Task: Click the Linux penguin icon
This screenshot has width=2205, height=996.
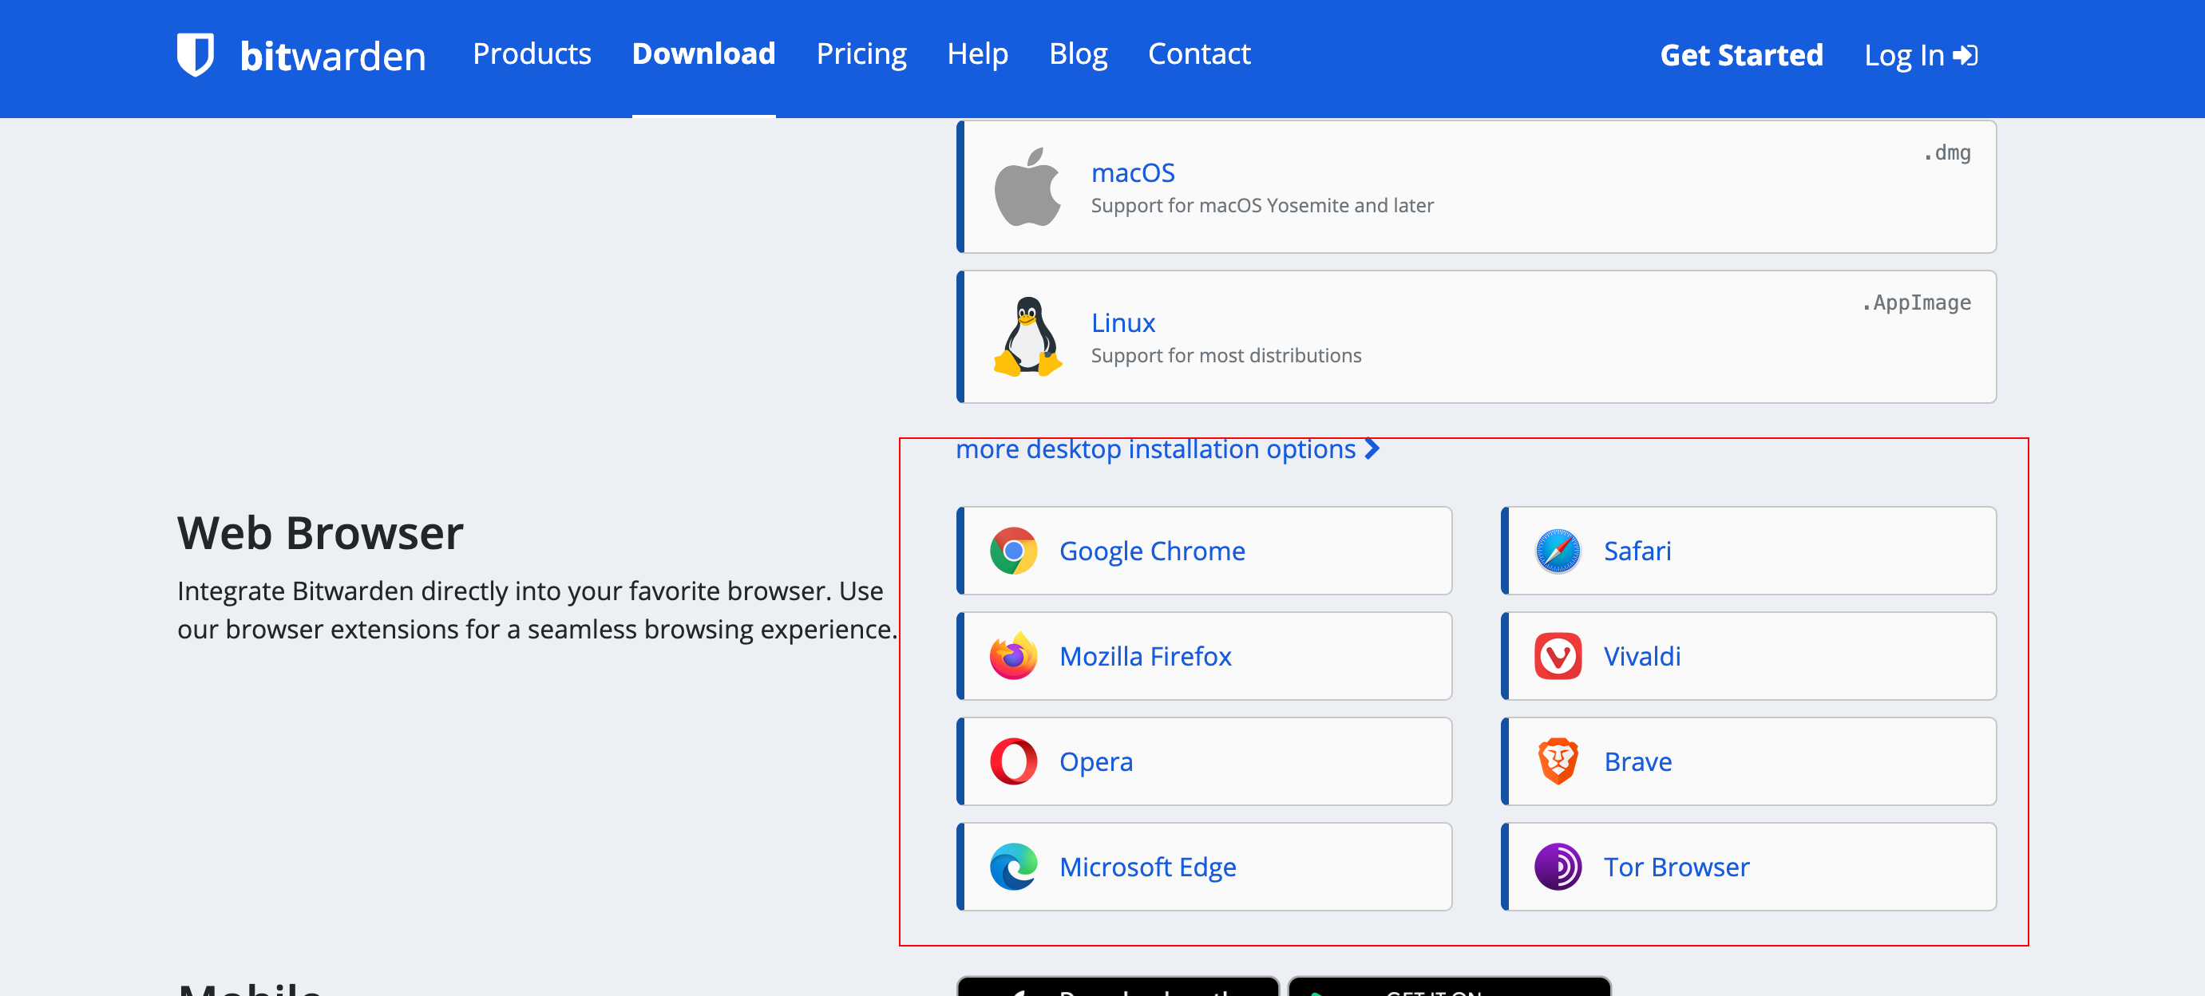Action: coord(1027,337)
